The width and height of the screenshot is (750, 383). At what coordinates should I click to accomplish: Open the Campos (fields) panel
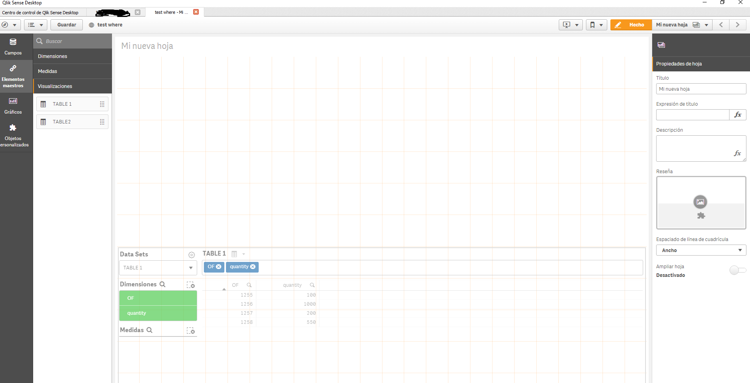pos(13,47)
